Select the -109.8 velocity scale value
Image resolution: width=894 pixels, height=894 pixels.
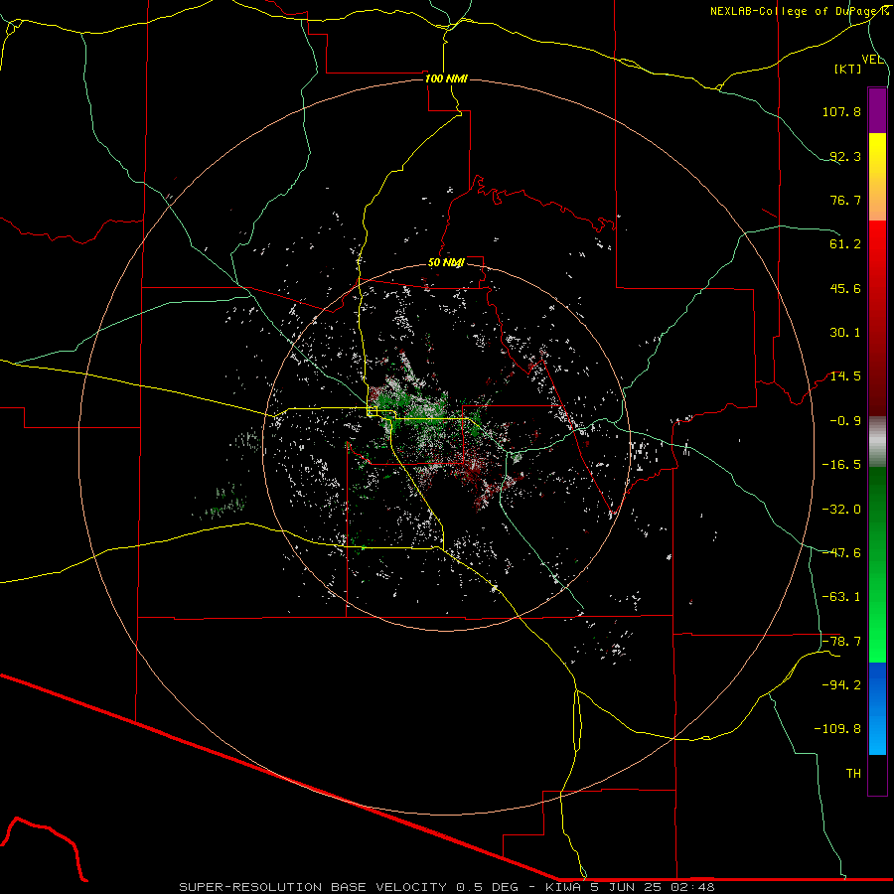tap(837, 729)
